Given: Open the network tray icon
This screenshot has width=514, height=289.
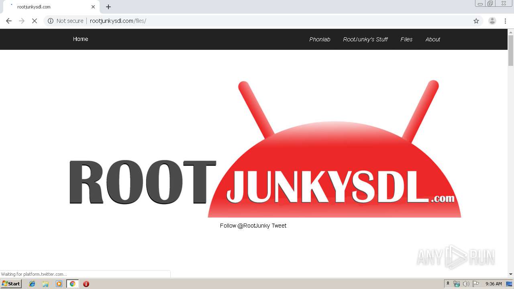Looking at the screenshot, I should (457, 284).
